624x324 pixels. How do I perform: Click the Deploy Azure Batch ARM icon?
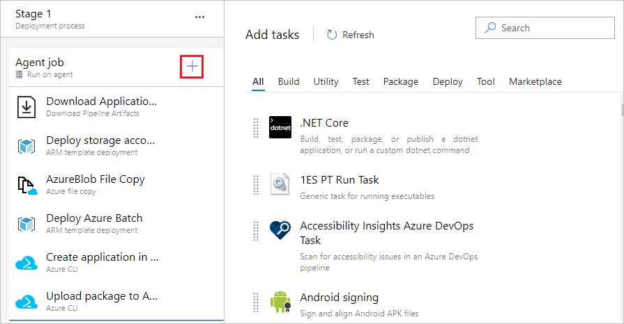26,224
